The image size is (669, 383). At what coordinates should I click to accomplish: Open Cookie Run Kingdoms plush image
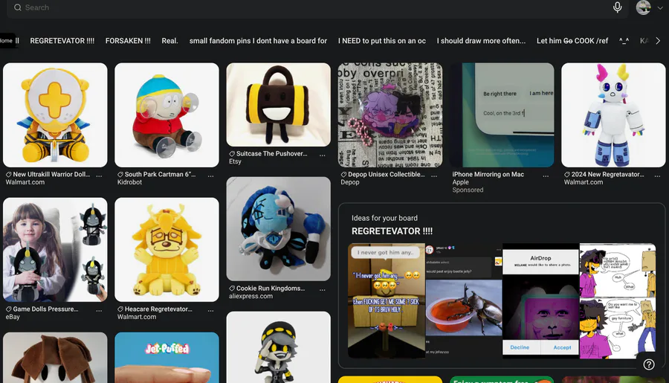point(279,229)
